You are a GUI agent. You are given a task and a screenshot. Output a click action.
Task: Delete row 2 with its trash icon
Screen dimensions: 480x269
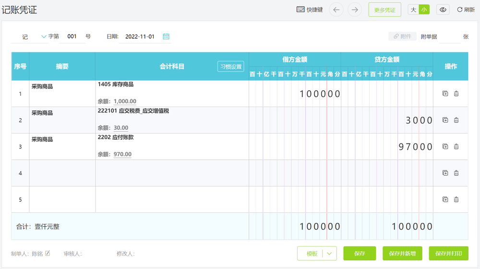tap(456, 120)
